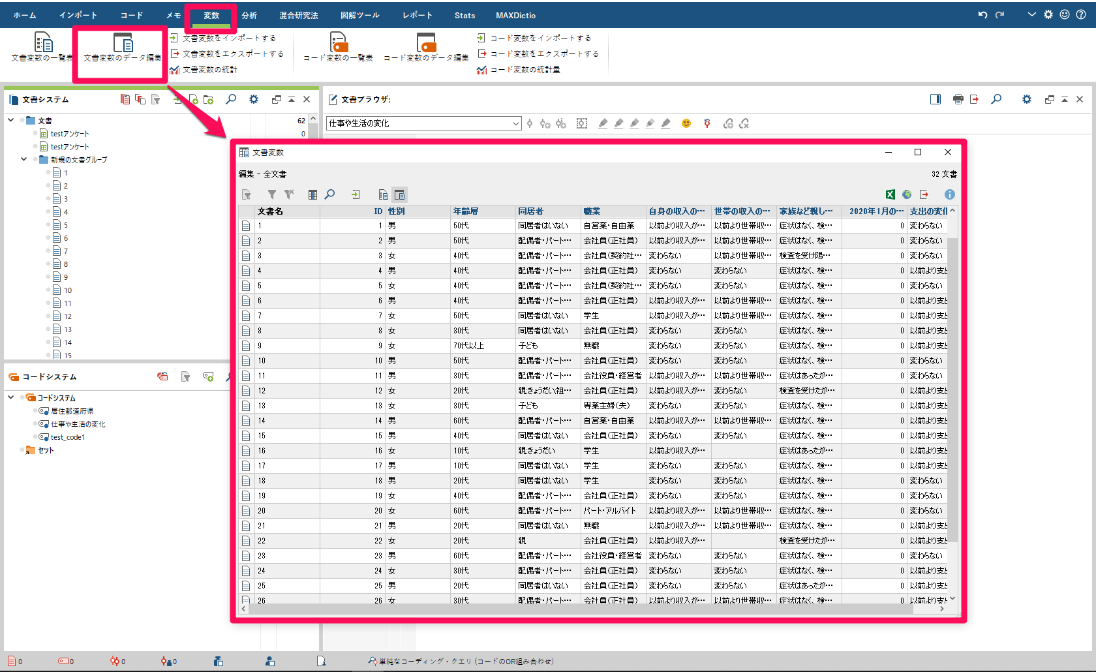This screenshot has height=672, width=1096.
Task: Select the コード変数の一覧表 icon
Action: point(338,46)
